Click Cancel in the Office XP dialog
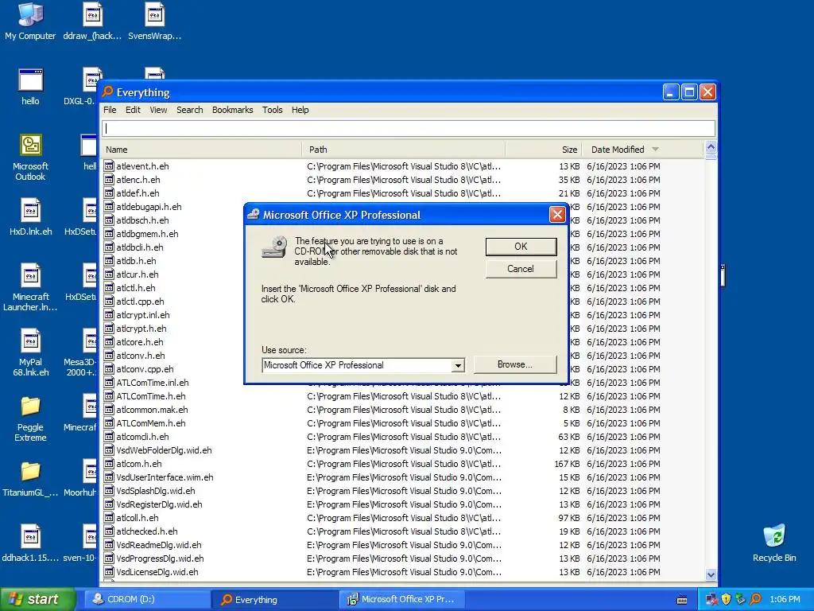The height and width of the screenshot is (611, 814). point(521,269)
